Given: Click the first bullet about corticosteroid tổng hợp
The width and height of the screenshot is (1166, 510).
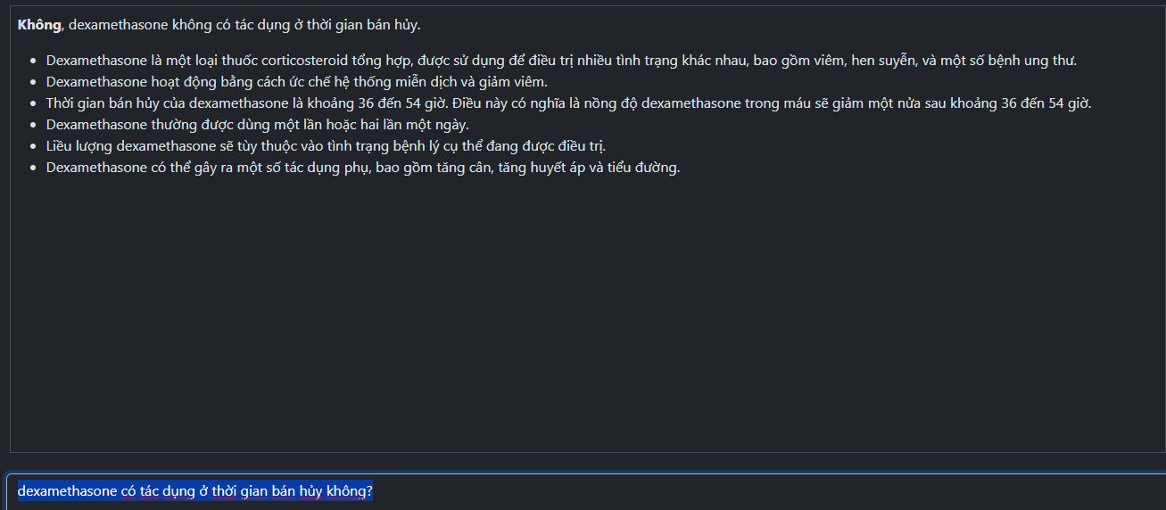Looking at the screenshot, I should click(x=561, y=61).
